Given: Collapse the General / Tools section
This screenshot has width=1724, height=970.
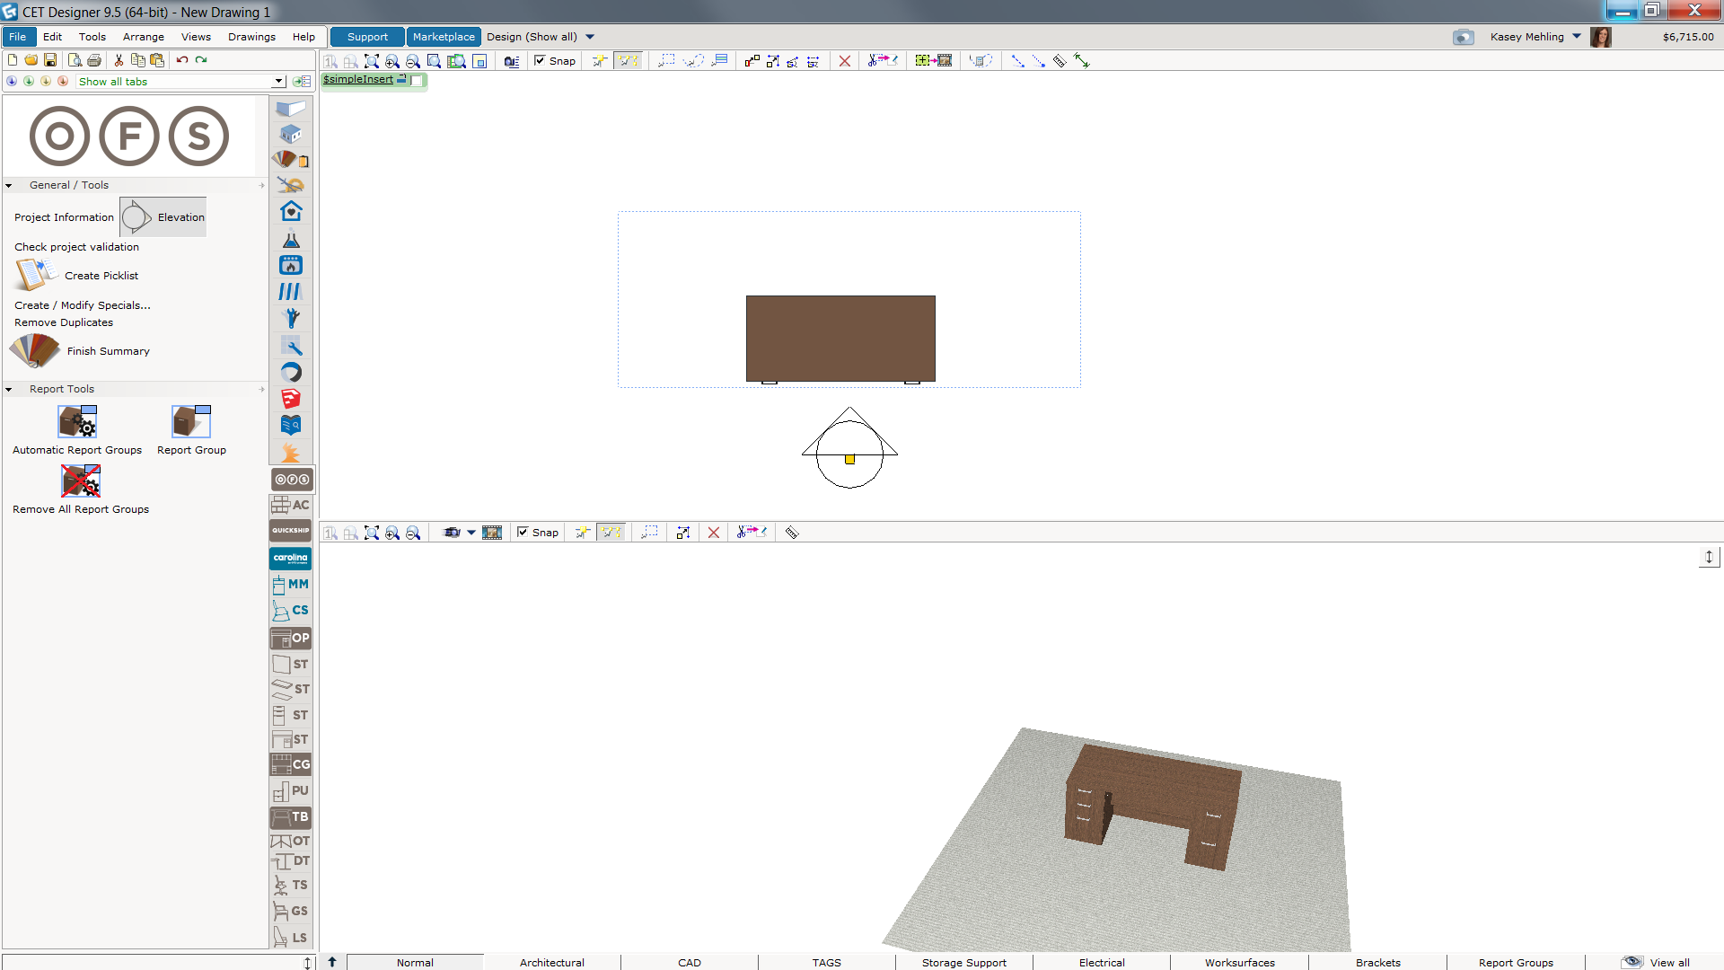Looking at the screenshot, I should click(x=9, y=186).
